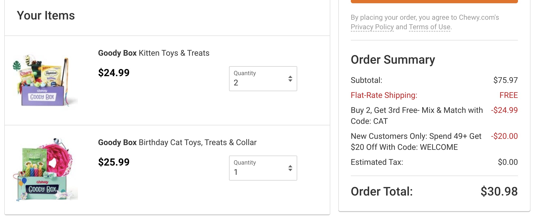Expand the Kitten box Quantity dropdown
The width and height of the screenshot is (533, 217).
[263, 79]
